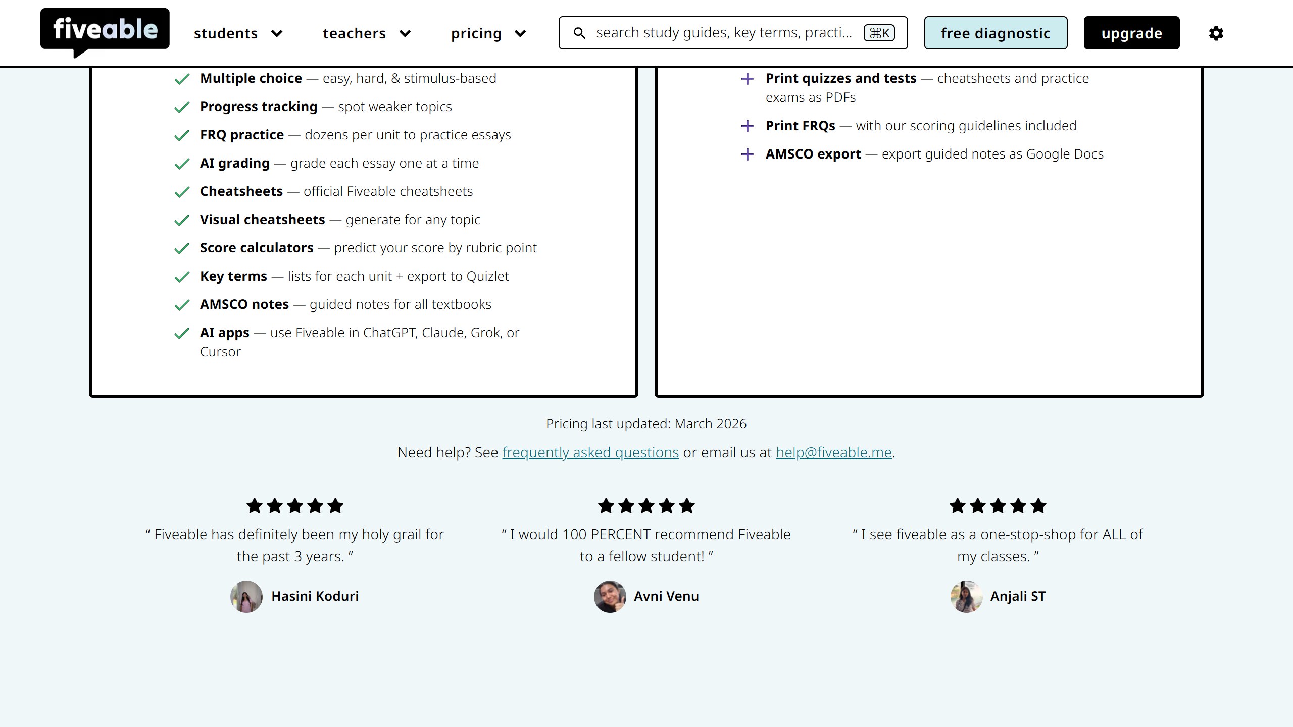Click the Fiveable logo
This screenshot has height=727, width=1293.
(x=105, y=33)
